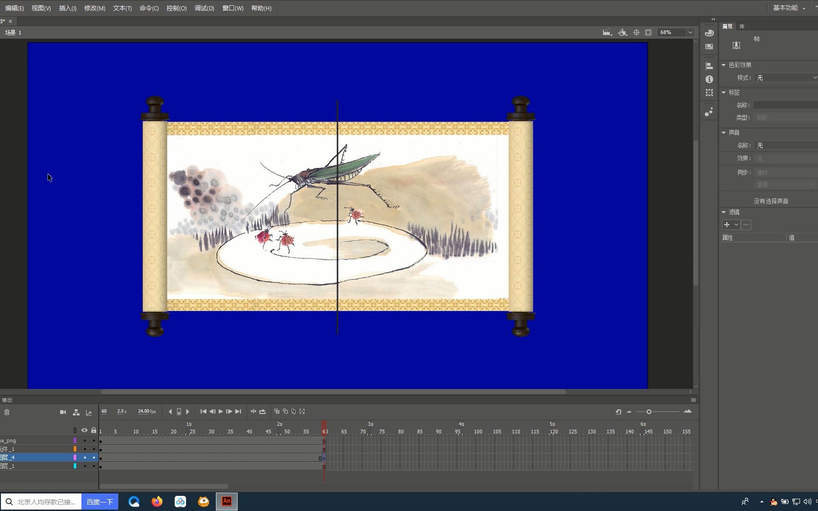Play the timeline animation
818x511 pixels.
tap(221, 412)
